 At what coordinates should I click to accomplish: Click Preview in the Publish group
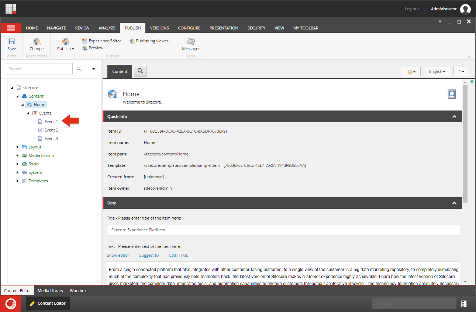(x=93, y=48)
